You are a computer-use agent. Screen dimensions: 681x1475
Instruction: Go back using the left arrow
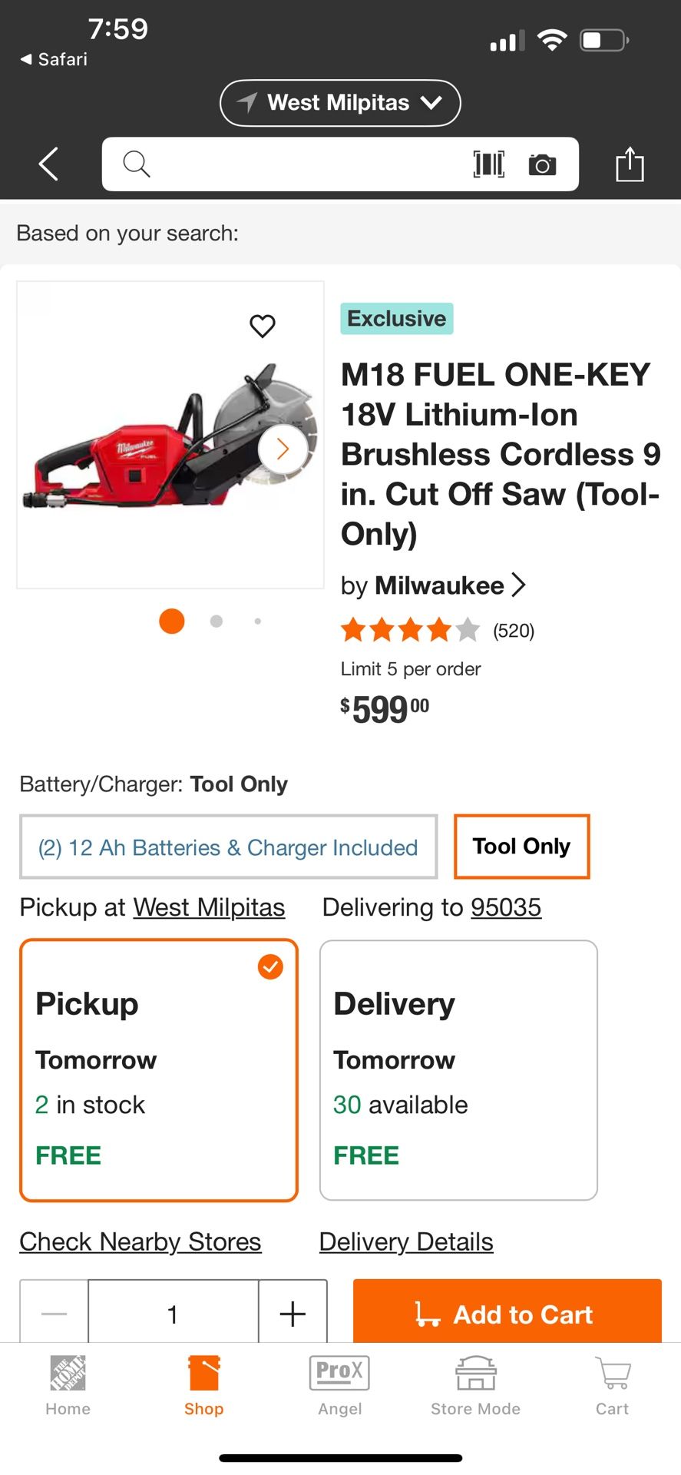pos(48,164)
